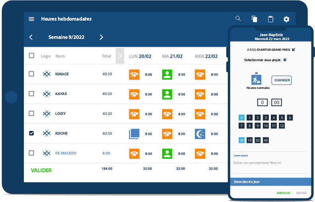The height and width of the screenshot is (202, 315).
Task: Click LOISY's Wednesday handshake icon
Action: (200, 114)
